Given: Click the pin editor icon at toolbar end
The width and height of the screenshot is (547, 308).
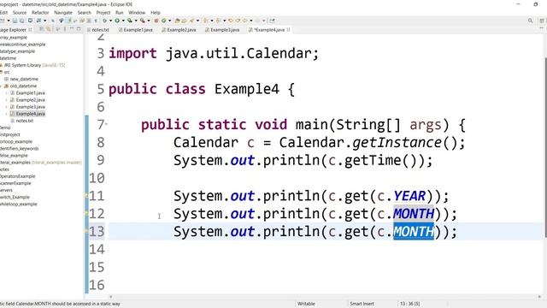Looking at the screenshot, I should [x=272, y=21].
